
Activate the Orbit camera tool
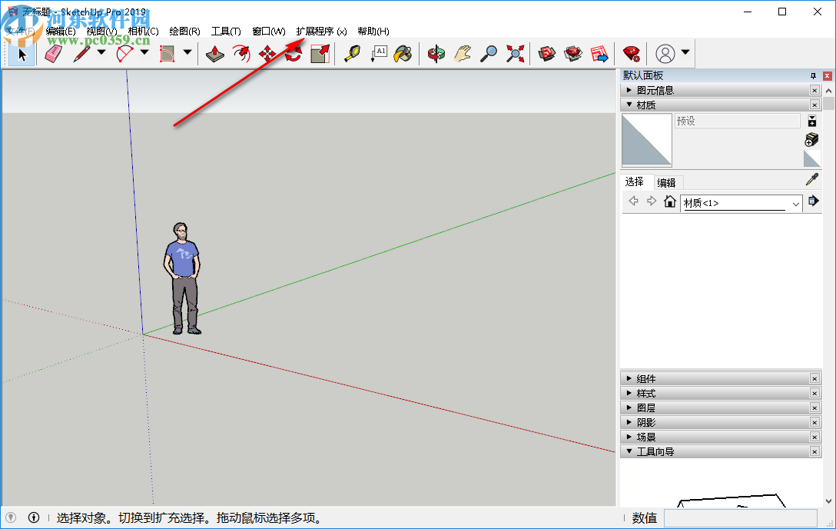pos(436,54)
